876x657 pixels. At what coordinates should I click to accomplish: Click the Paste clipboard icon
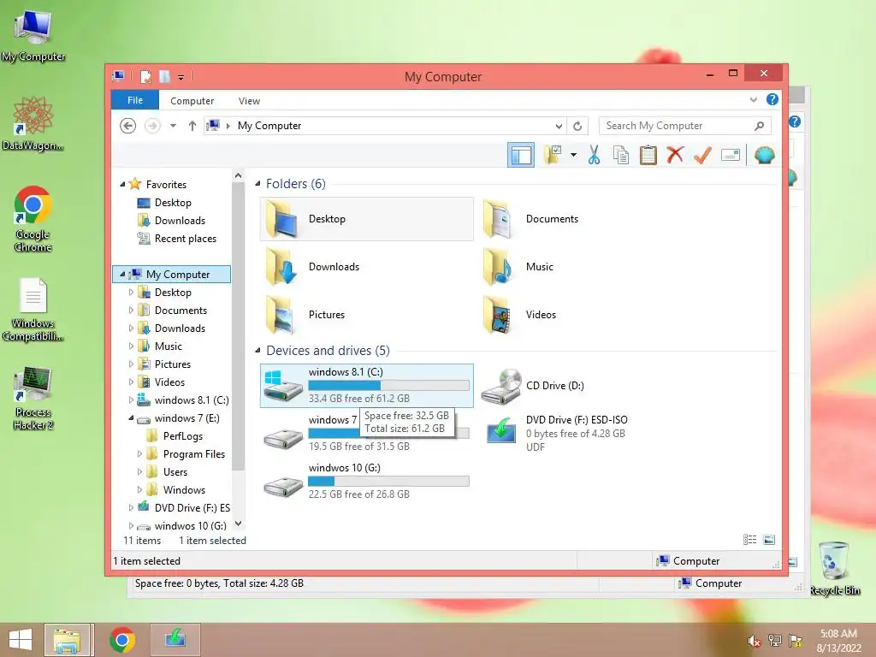click(648, 155)
